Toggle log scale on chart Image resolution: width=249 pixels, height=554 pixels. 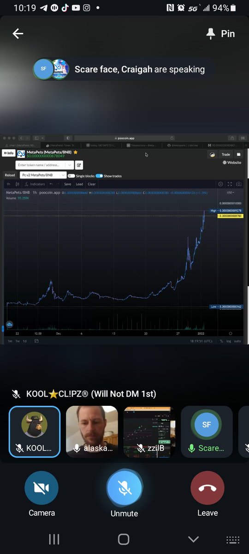tap(229, 341)
